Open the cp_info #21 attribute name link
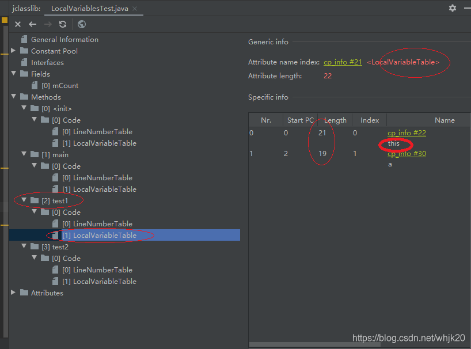 [343, 62]
